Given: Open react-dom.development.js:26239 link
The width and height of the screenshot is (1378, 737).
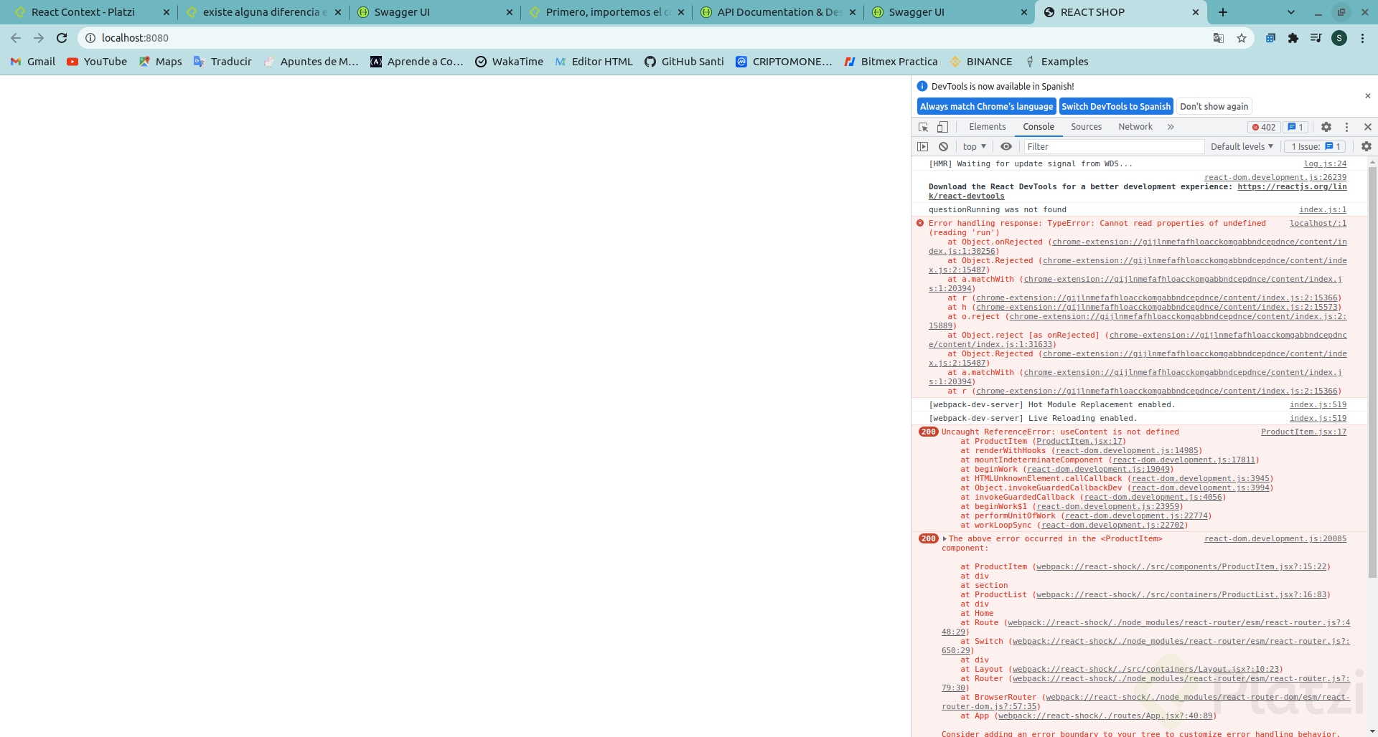Looking at the screenshot, I should [1275, 178].
